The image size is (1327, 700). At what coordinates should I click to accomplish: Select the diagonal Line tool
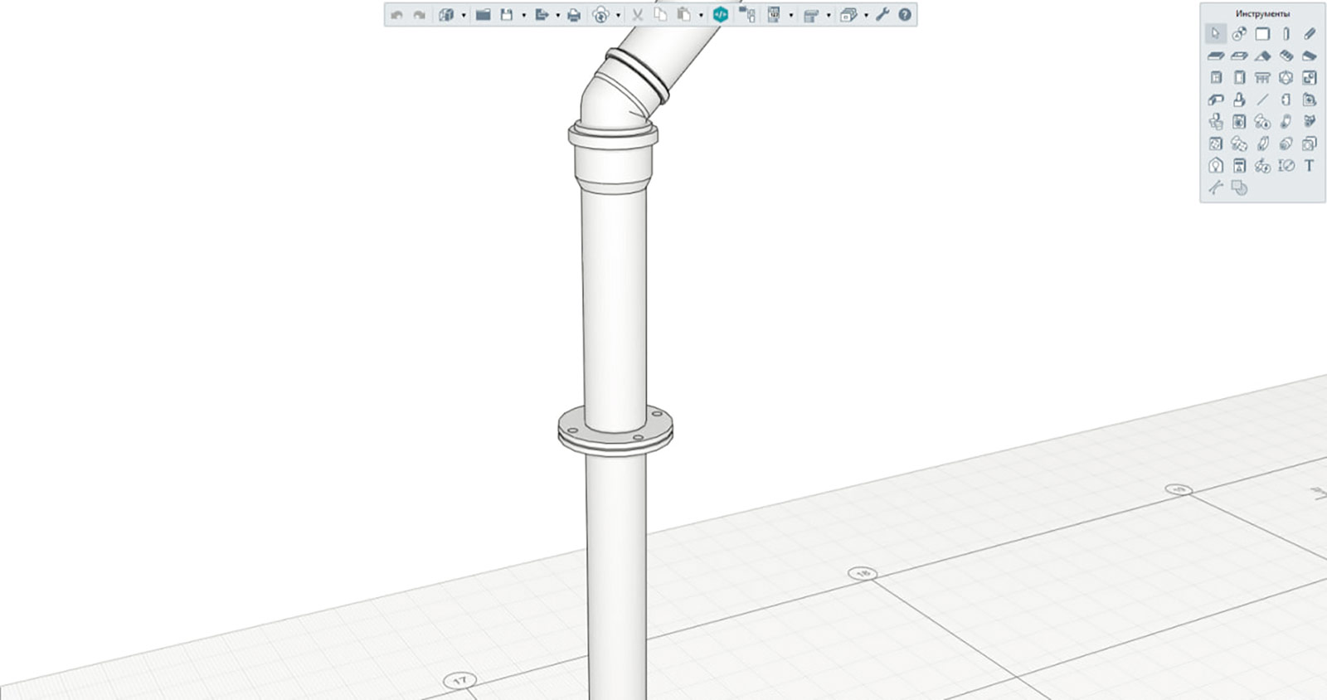pyautogui.click(x=1262, y=100)
